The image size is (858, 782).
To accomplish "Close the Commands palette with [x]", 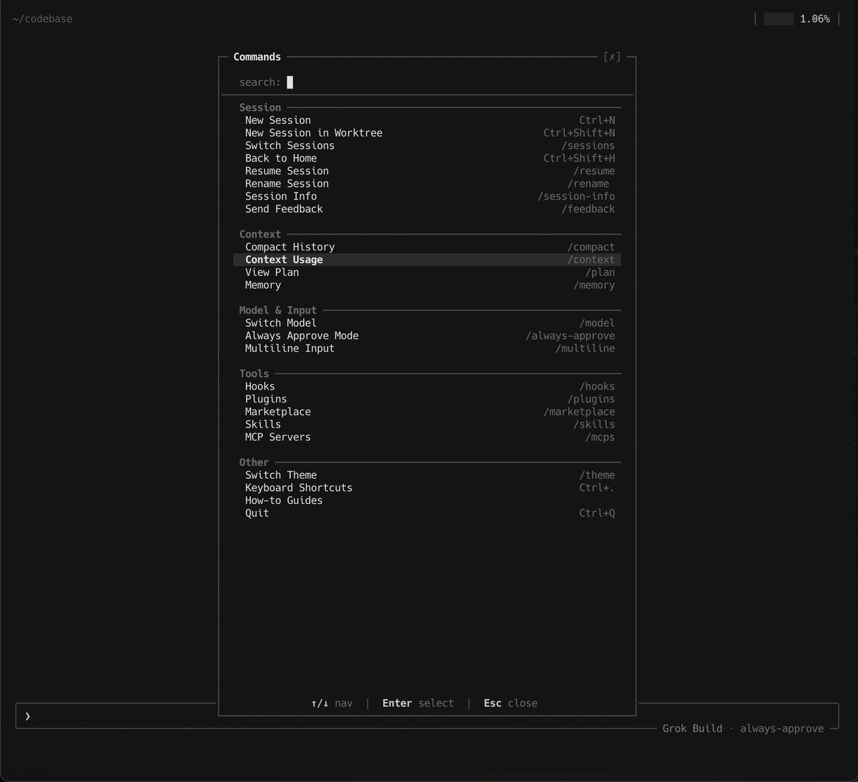I will pos(612,57).
